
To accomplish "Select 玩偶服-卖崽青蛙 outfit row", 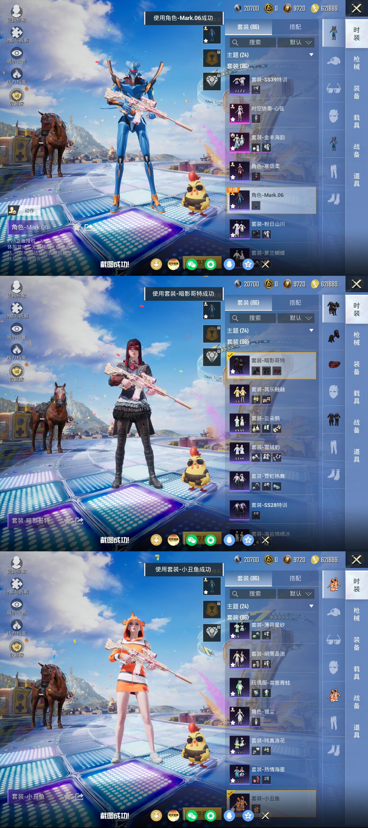I will [271, 688].
